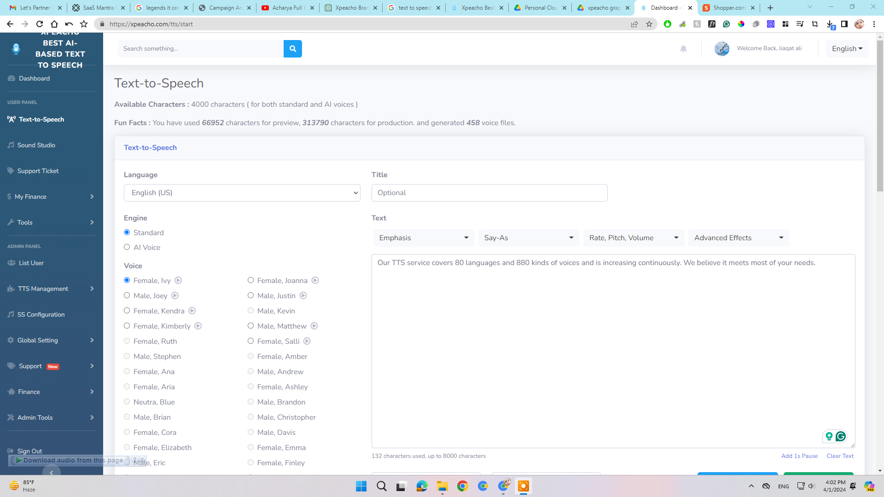
Task: Click the Clear Text link
Action: click(x=840, y=456)
